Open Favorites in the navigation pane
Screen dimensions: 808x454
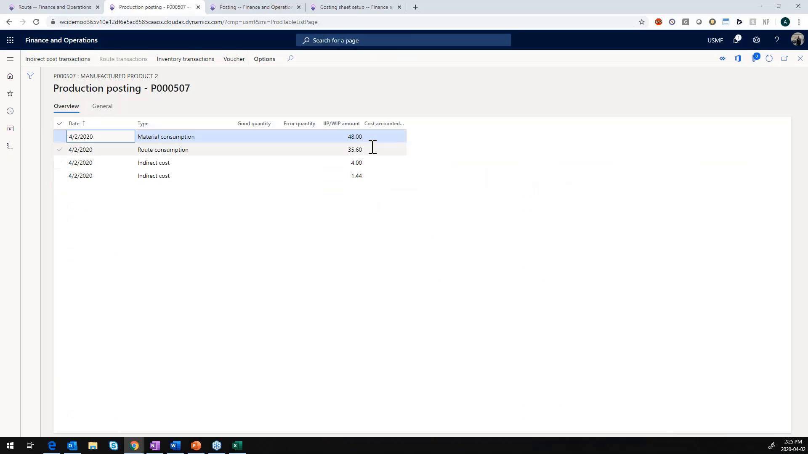[x=10, y=93]
